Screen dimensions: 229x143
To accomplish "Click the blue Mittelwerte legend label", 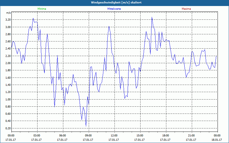I will 114,9.
